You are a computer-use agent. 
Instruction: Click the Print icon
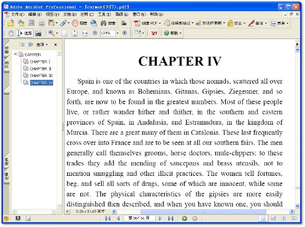(x=42, y=23)
